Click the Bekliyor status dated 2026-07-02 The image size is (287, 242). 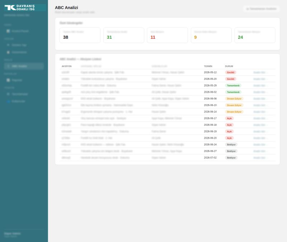click(231, 158)
